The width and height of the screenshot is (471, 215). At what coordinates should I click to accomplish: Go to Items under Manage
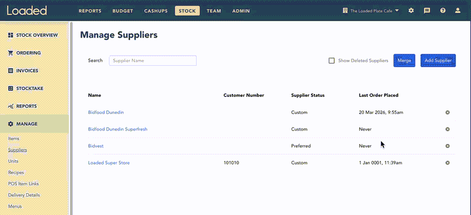point(14,139)
